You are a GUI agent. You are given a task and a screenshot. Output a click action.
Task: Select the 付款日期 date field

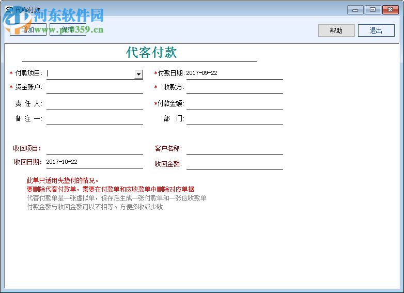click(235, 73)
